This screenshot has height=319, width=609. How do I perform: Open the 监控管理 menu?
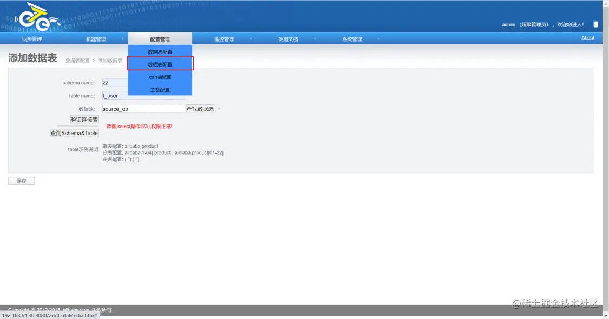pos(224,39)
